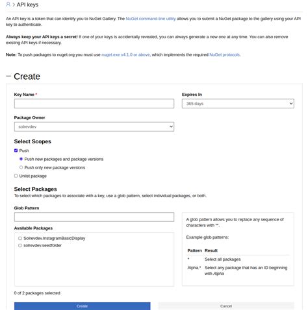Click the API keys breadcrumb title
This screenshot has width=308, height=310.
[27, 5]
